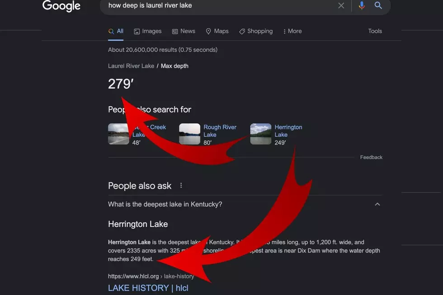Click the Laurel River Lake breadcrumb

(131, 66)
